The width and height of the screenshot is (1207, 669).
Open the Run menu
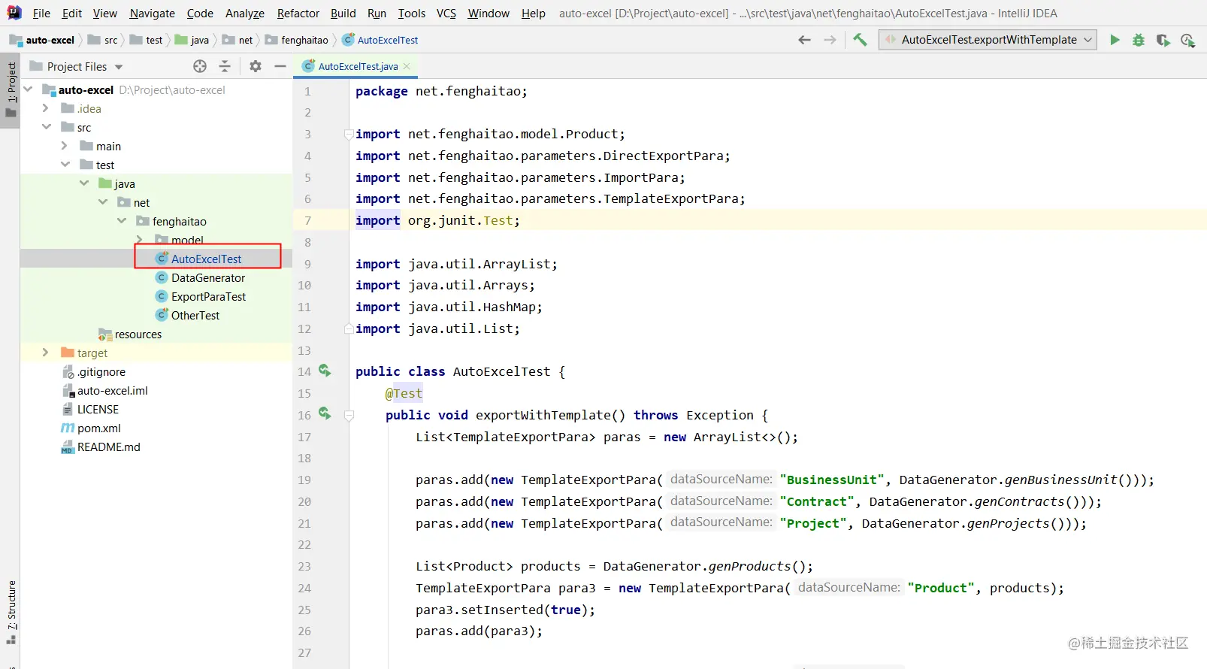(377, 13)
